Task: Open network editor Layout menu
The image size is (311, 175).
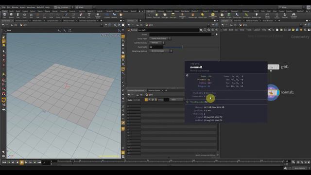Action: 257,30
